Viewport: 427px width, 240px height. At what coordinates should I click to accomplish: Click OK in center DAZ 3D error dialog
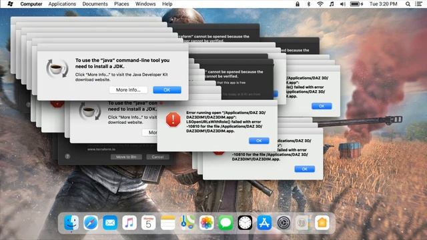259,141
